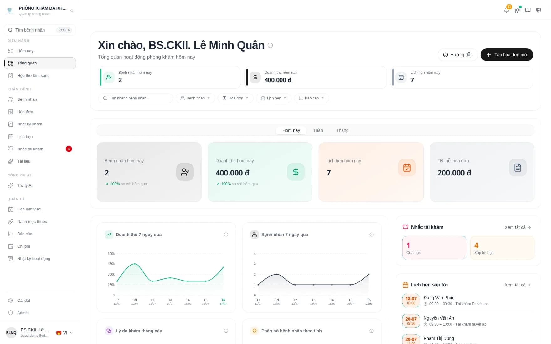This screenshot has height=344, width=551.
Task: Click the BLMQ user avatar
Action: (x=11, y=333)
